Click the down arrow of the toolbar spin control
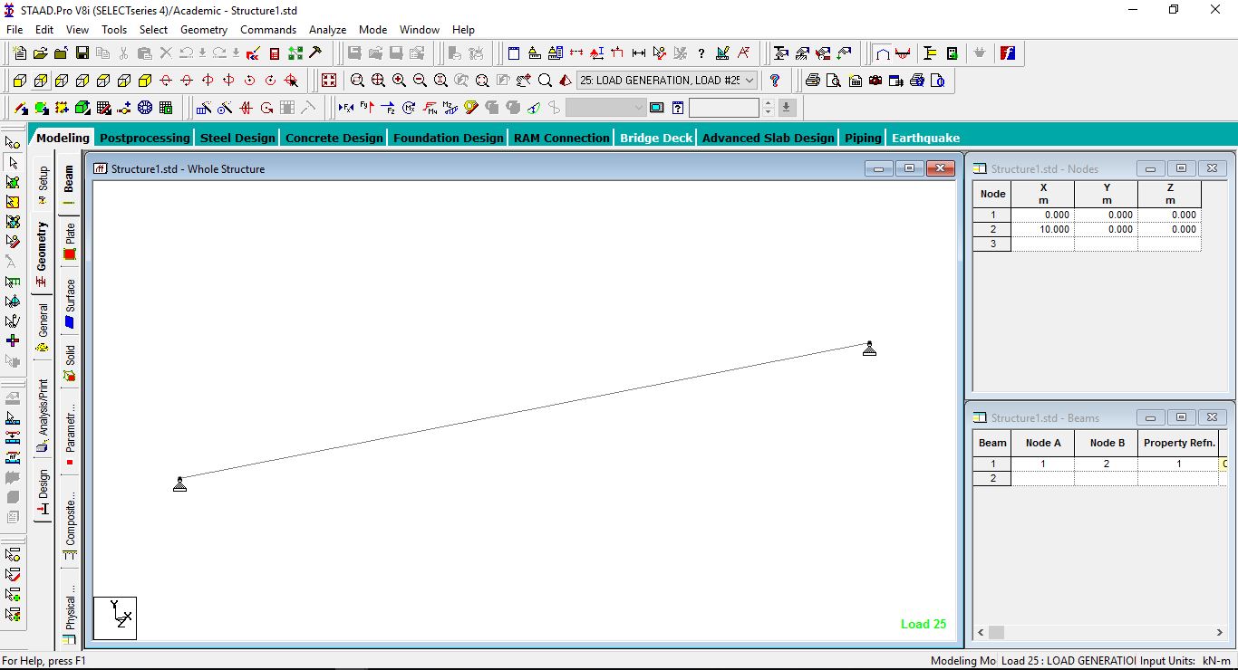The image size is (1238, 670). pyautogui.click(x=769, y=111)
